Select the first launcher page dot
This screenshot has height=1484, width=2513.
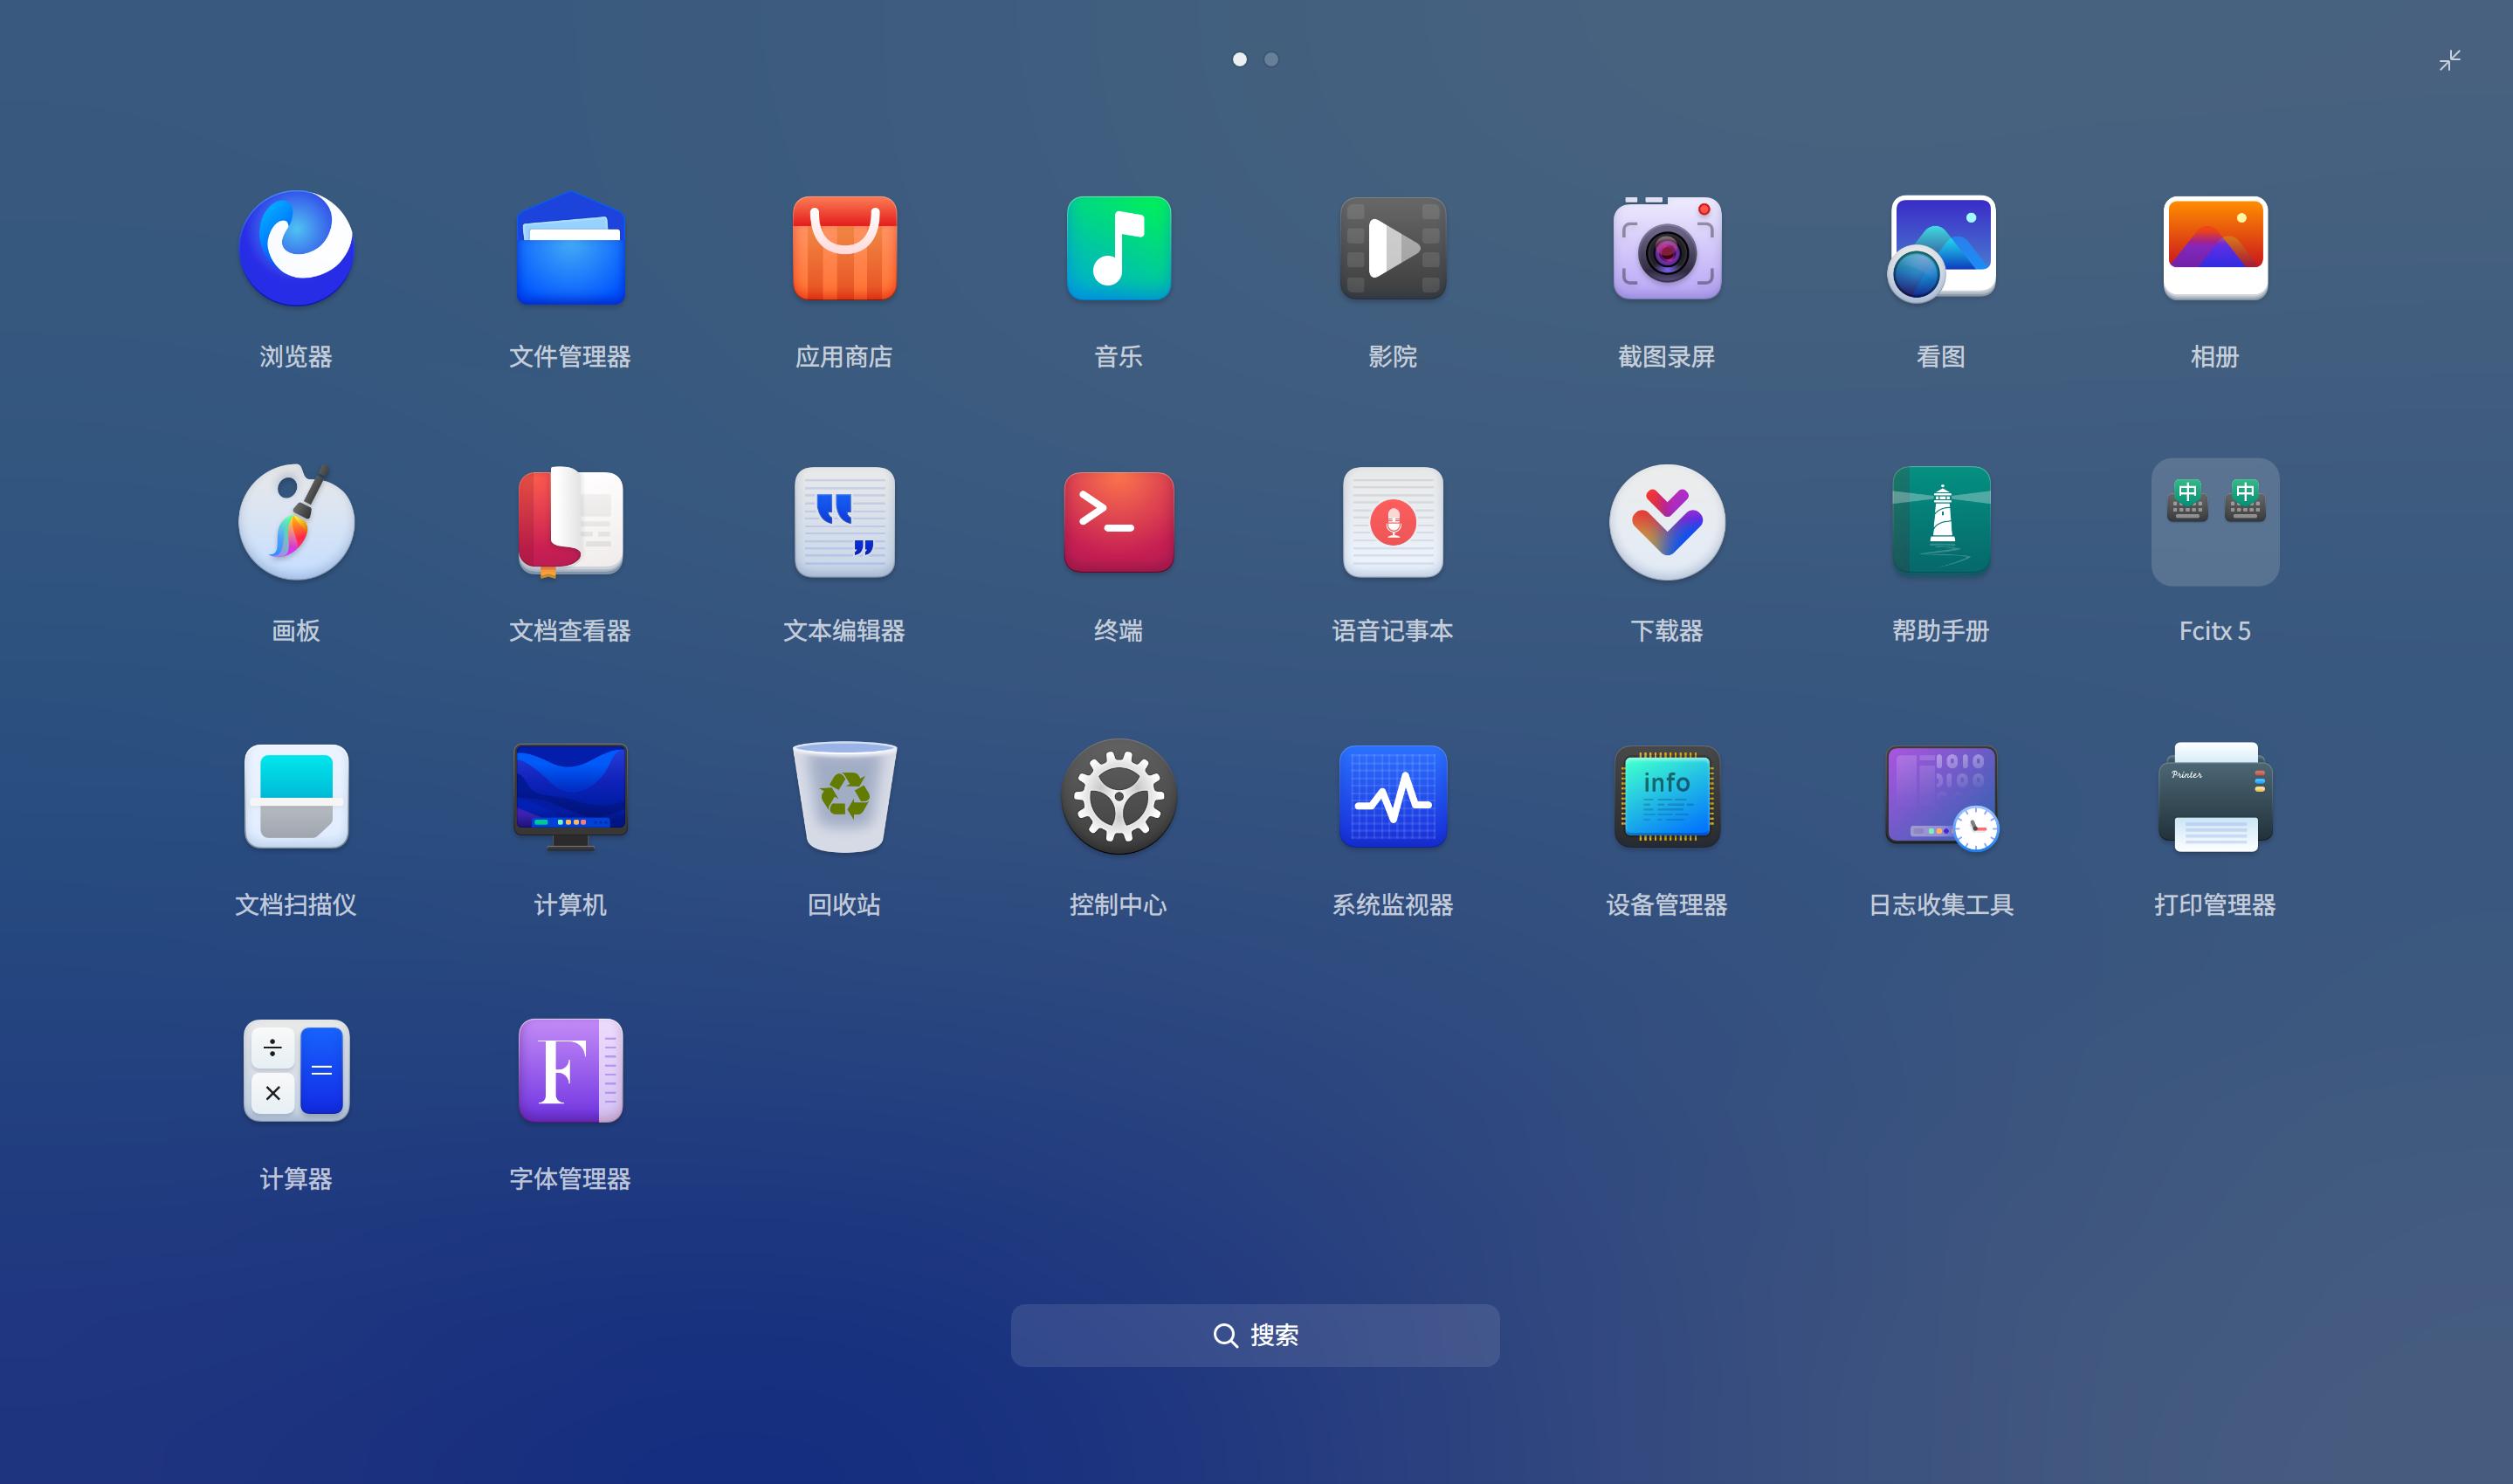[x=1239, y=59]
